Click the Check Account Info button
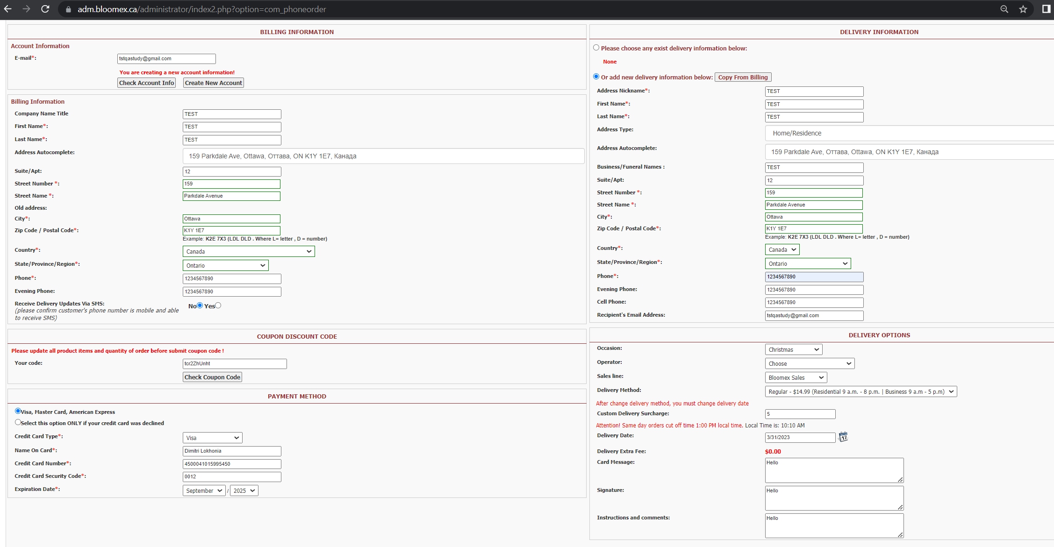Screen dimensions: 1054x547 pyautogui.click(x=146, y=83)
